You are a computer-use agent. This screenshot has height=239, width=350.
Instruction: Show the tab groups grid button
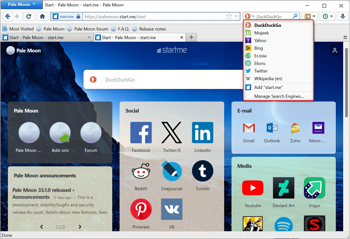pos(345,37)
